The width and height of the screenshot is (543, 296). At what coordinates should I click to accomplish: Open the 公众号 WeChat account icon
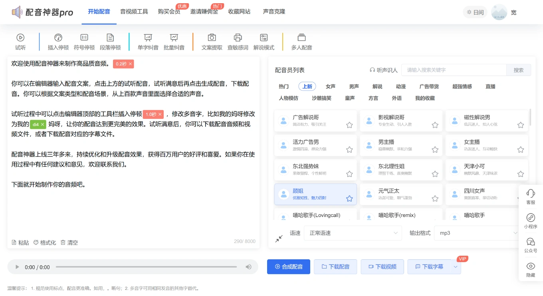pyautogui.click(x=531, y=242)
